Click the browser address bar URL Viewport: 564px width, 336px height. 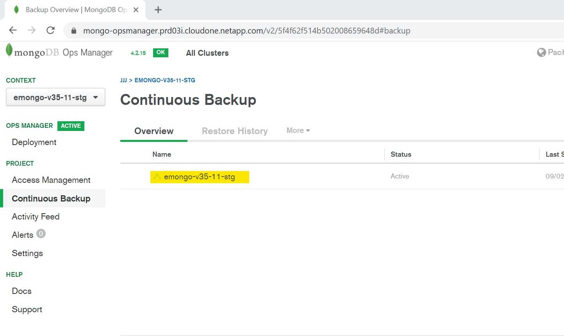click(x=246, y=30)
